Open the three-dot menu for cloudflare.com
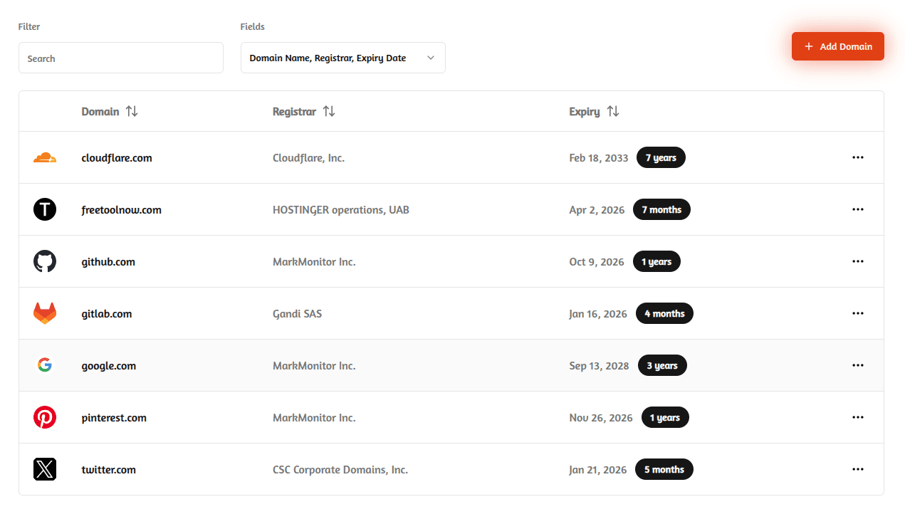The image size is (905, 519). click(x=858, y=157)
